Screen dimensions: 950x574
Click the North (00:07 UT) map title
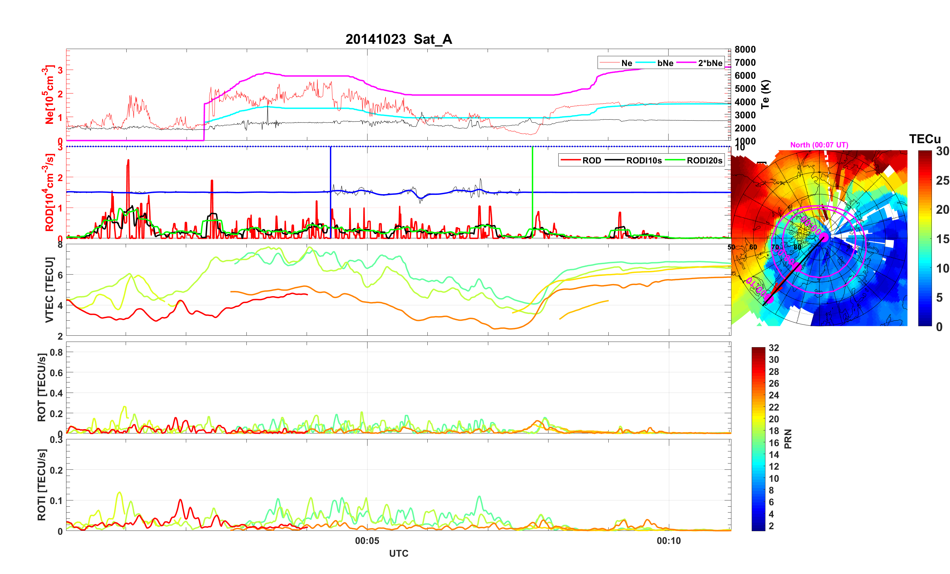[819, 145]
